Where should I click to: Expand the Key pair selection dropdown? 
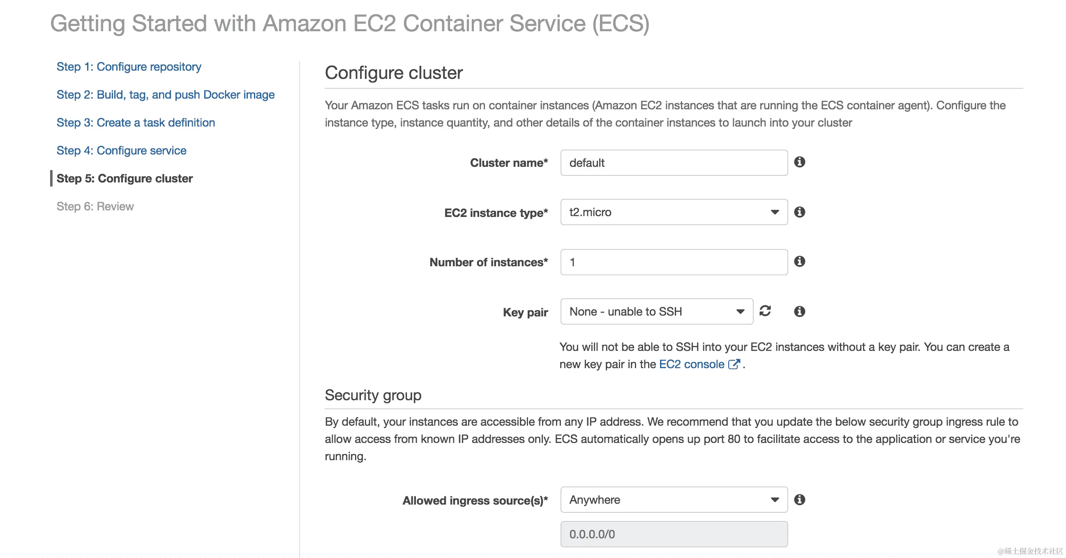741,311
